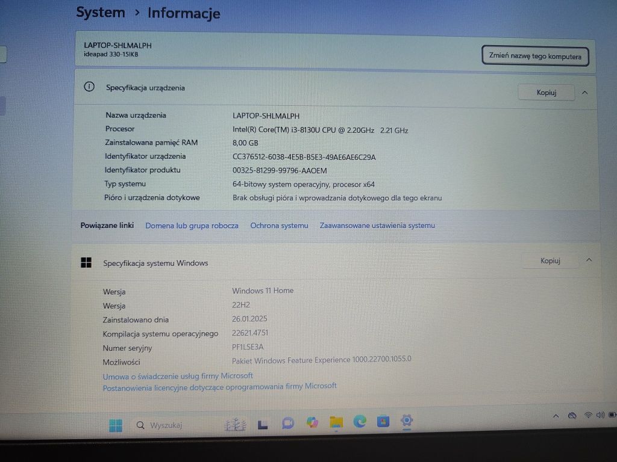Show hidden system tray icons
The image size is (617, 462).
click(556, 416)
